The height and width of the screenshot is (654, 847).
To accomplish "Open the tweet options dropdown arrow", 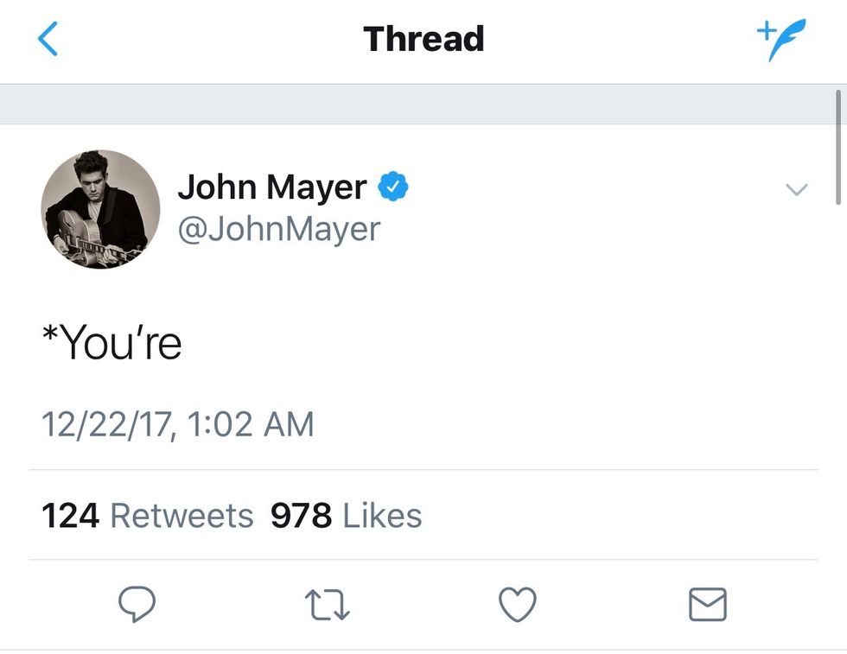I will (x=796, y=190).
